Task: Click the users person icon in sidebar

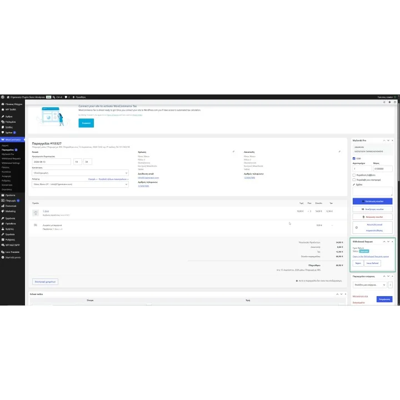Action: pyautogui.click(x=3, y=229)
